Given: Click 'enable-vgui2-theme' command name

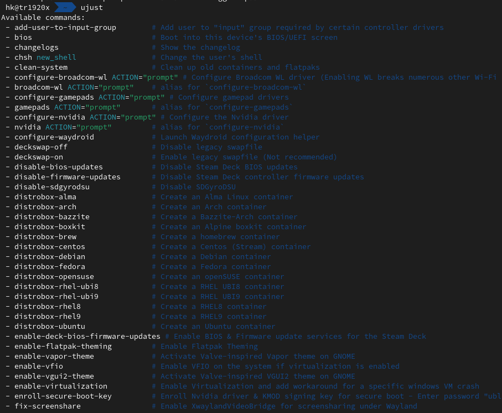Looking at the screenshot, I should [x=54, y=376].
